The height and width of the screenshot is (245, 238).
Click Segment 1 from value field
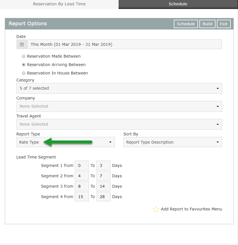(82, 165)
